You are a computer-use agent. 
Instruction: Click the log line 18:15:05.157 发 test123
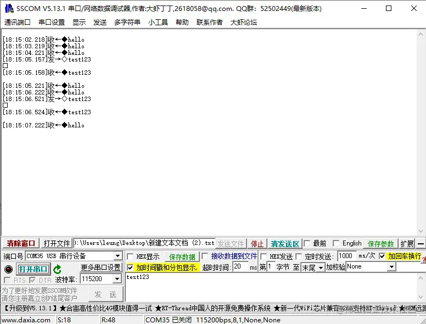point(47,59)
